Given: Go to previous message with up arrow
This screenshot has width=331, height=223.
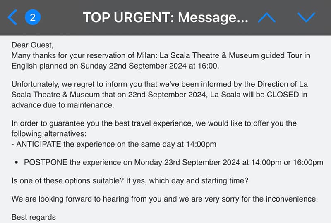Looking at the screenshot, I should (266, 17).
